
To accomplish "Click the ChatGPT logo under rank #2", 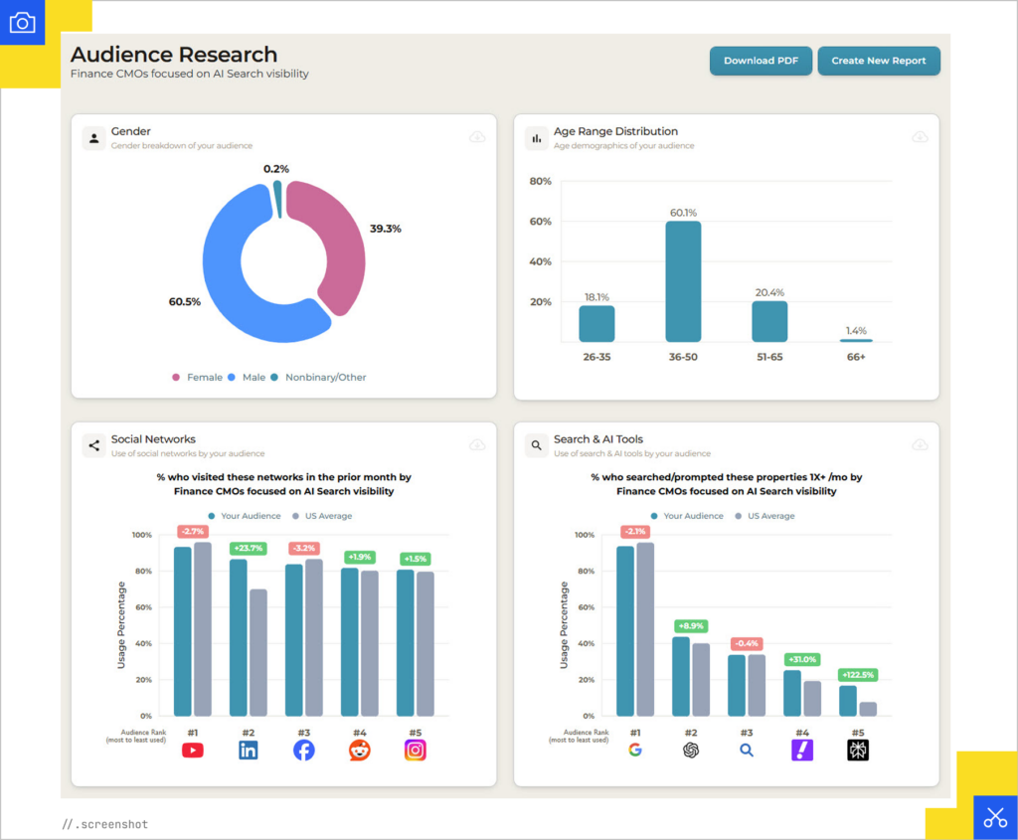I will pos(691,751).
